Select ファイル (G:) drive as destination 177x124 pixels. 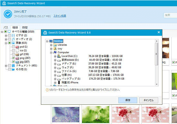tap(69, 71)
